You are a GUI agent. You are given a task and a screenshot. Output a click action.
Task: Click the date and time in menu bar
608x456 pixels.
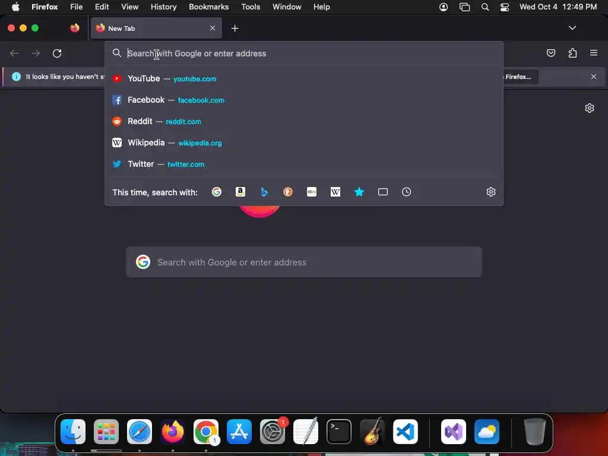pyautogui.click(x=558, y=7)
